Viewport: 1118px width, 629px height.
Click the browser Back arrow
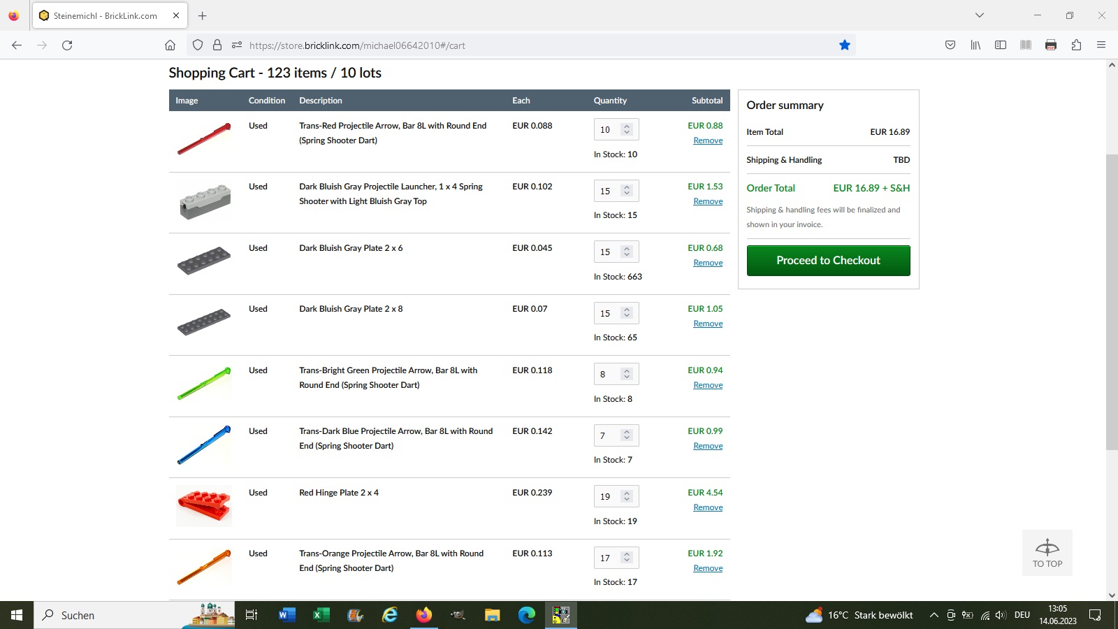17,45
